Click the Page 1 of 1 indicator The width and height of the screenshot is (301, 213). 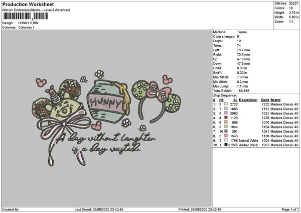coord(290,209)
